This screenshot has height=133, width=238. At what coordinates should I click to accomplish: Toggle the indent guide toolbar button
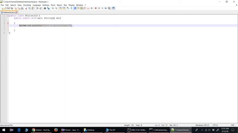coord(75,8)
